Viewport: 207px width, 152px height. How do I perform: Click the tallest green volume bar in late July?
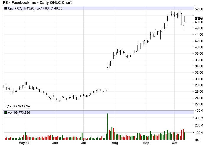coord(108,126)
